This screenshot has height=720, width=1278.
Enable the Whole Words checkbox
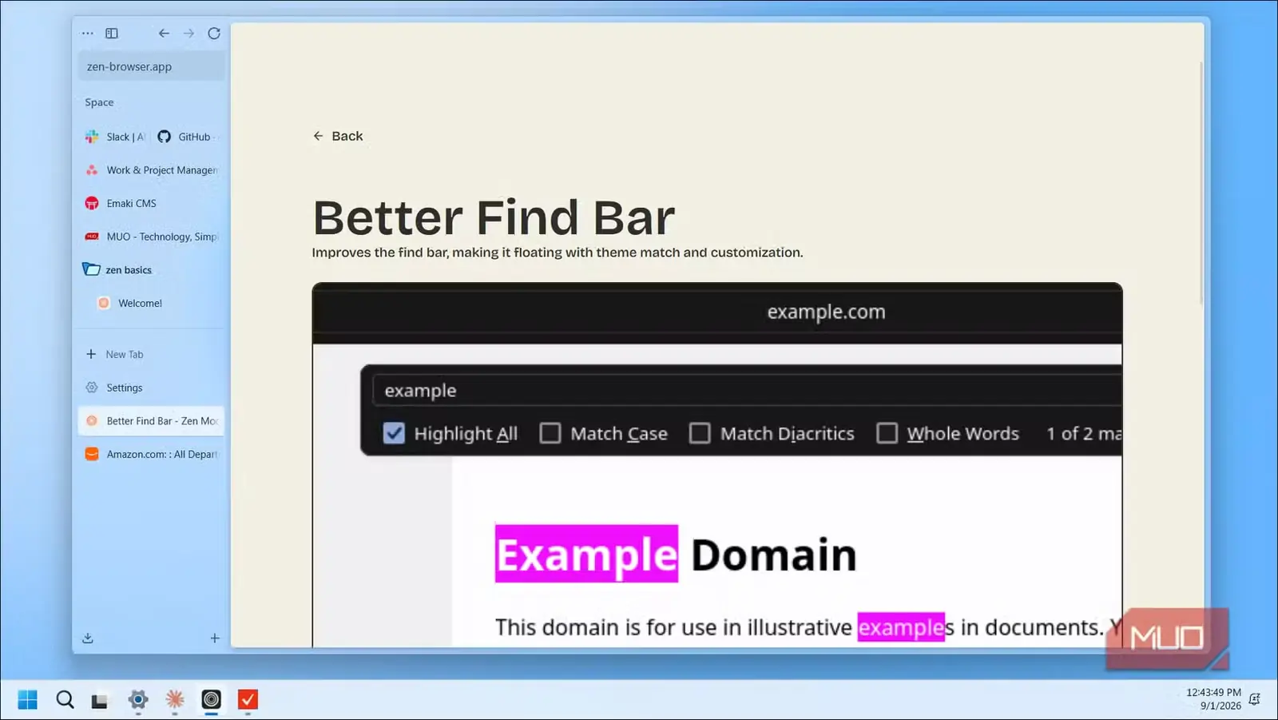point(887,433)
